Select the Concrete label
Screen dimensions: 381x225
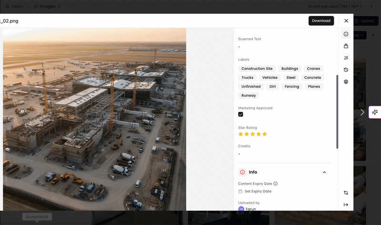[312, 78]
